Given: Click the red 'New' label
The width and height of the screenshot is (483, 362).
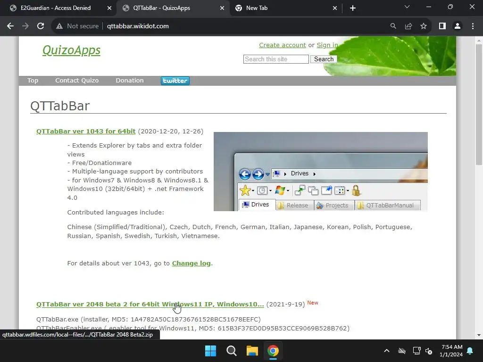Looking at the screenshot, I should pyautogui.click(x=313, y=303).
